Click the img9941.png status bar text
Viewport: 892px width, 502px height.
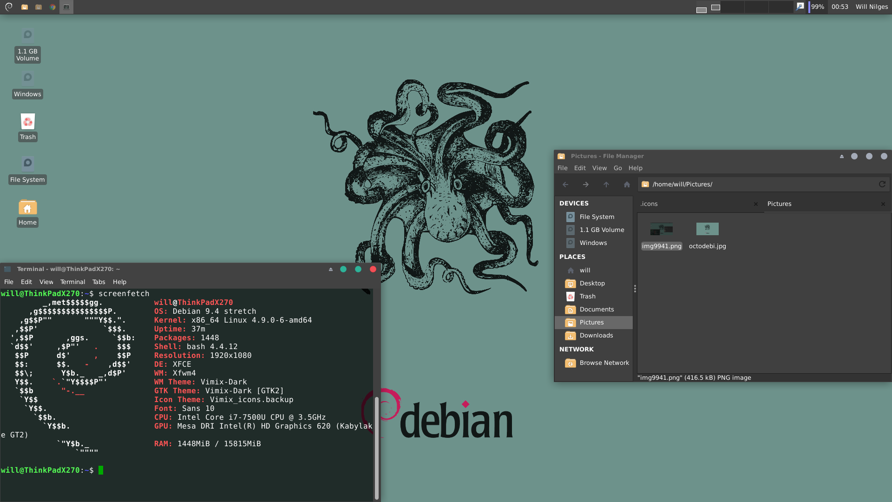tap(694, 378)
